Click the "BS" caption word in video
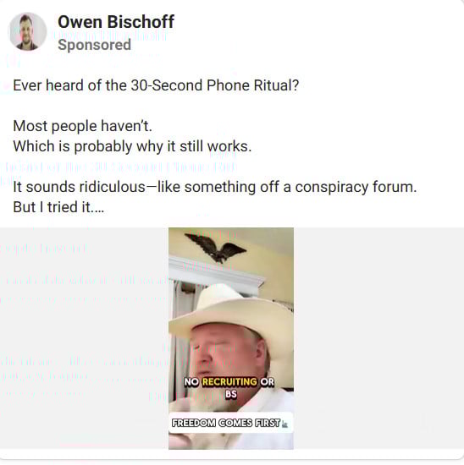Screen dimensions: 464x465 click(x=231, y=394)
